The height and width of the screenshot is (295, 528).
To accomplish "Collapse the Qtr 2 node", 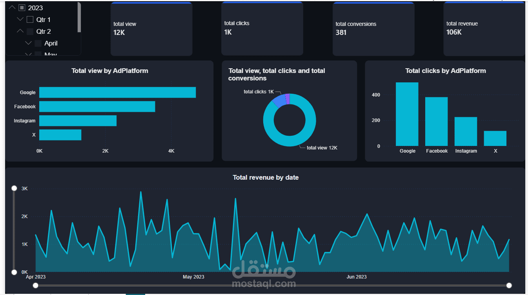I will click(20, 31).
